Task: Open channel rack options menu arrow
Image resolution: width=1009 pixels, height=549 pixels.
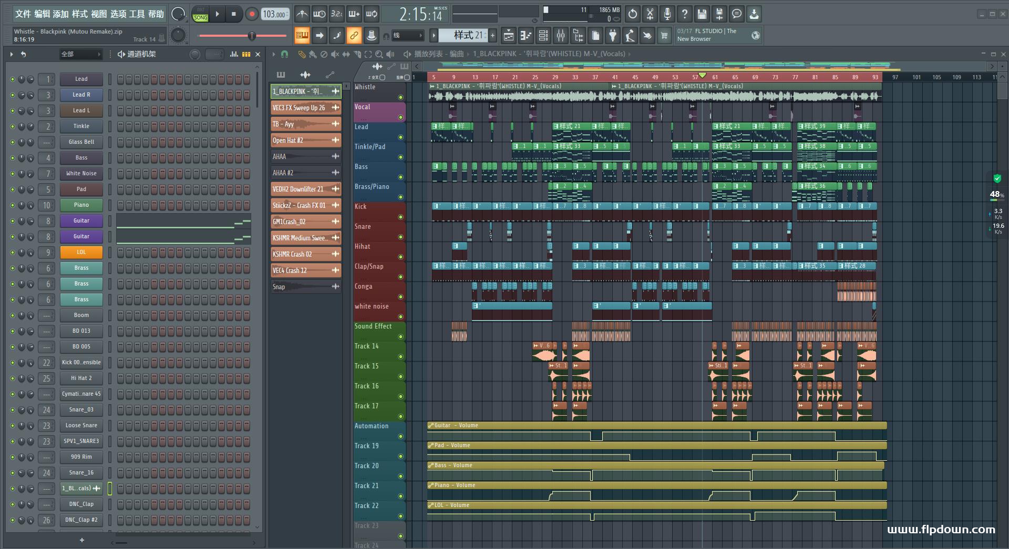Action: [x=12, y=54]
